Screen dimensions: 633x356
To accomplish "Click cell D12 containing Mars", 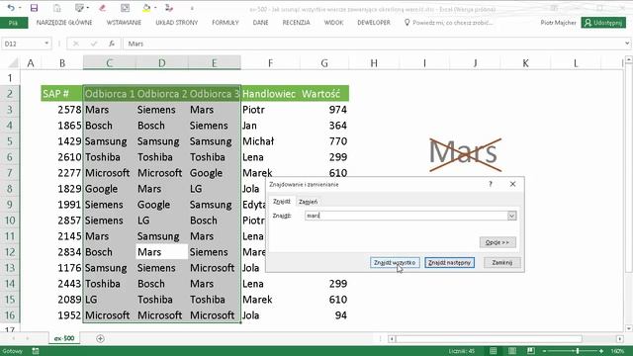I will tap(161, 252).
